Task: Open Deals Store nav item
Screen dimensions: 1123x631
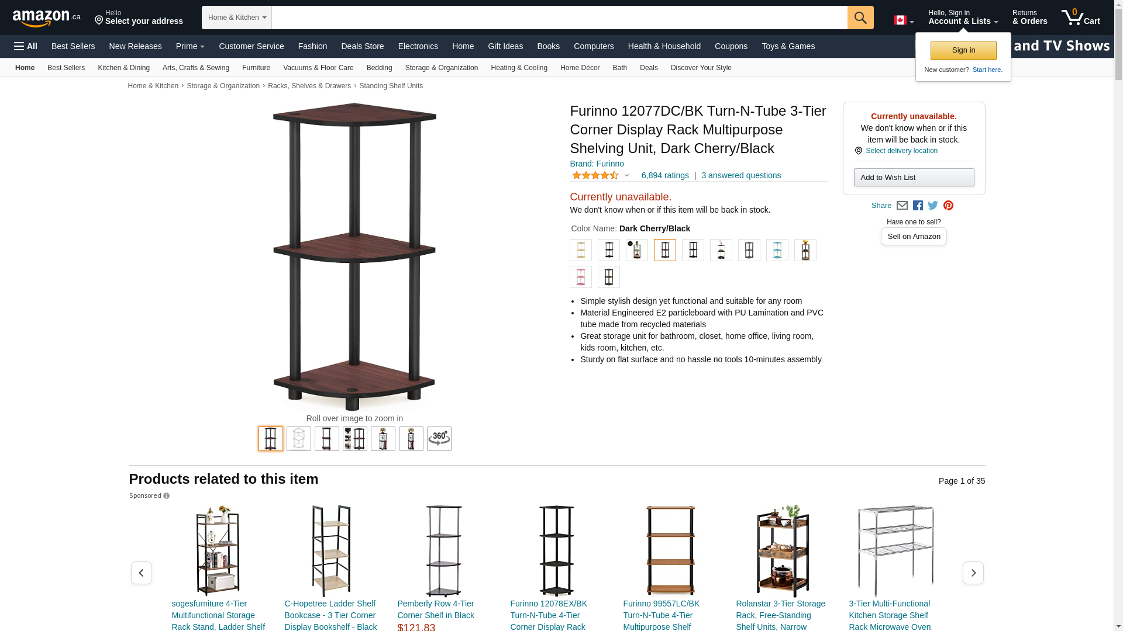Action: 362,46
